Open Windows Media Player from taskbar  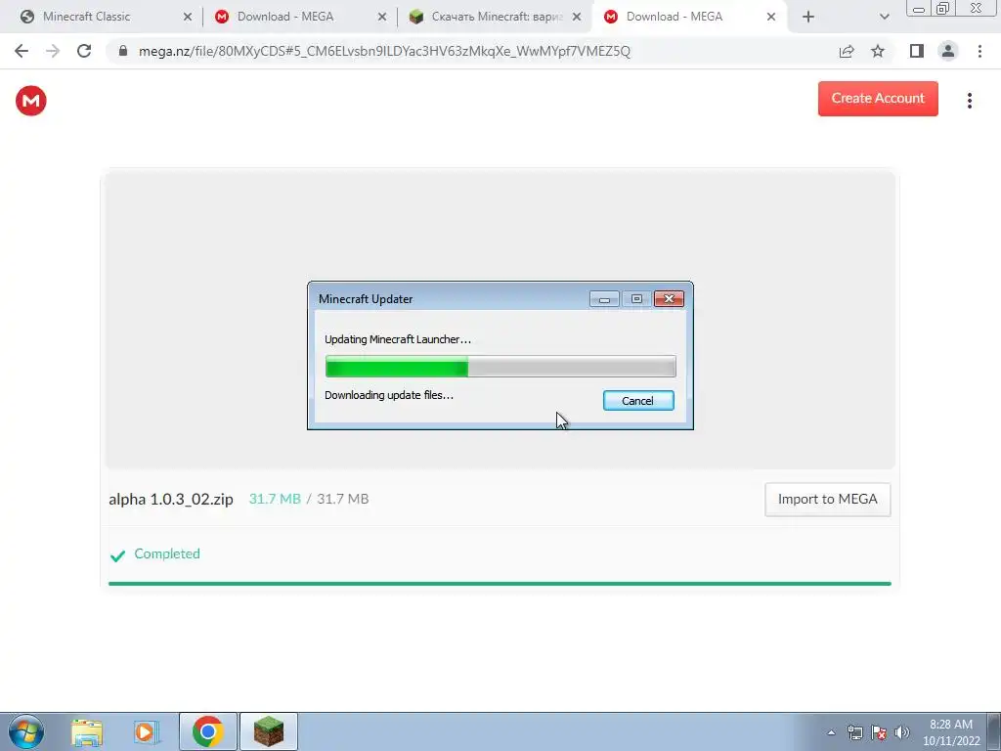pos(146,732)
